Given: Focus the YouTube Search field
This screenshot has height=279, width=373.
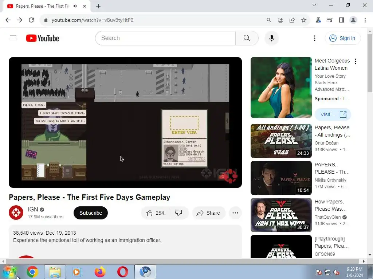Looking at the screenshot, I should pyautogui.click(x=166, y=38).
